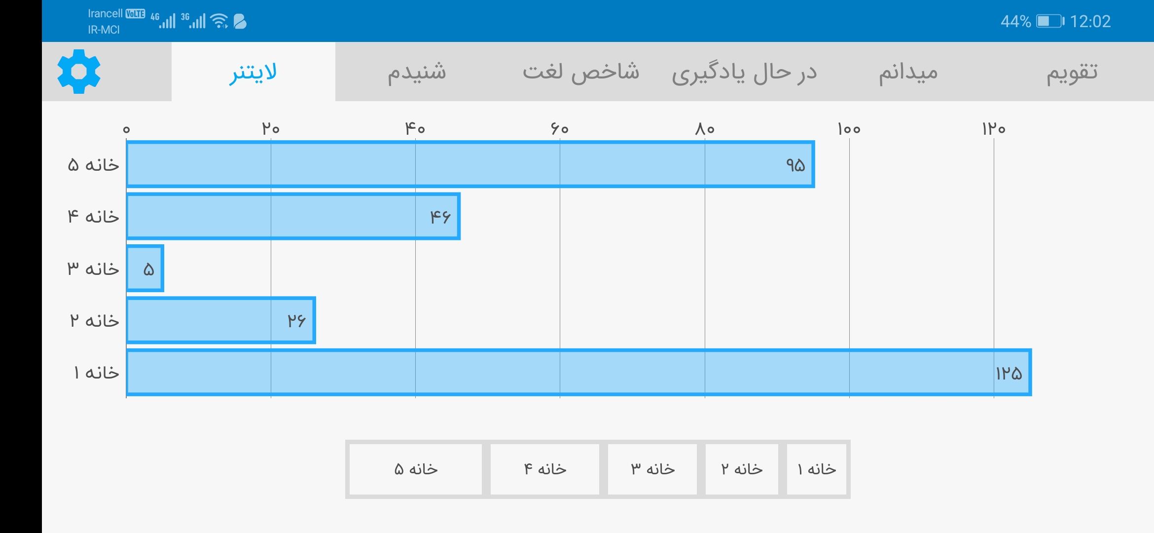Open the شنیدم tab
This screenshot has width=1154, height=533.
point(417,72)
